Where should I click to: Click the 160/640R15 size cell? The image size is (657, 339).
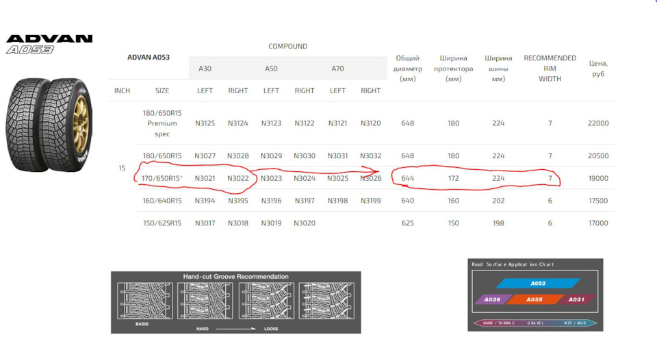pos(162,201)
